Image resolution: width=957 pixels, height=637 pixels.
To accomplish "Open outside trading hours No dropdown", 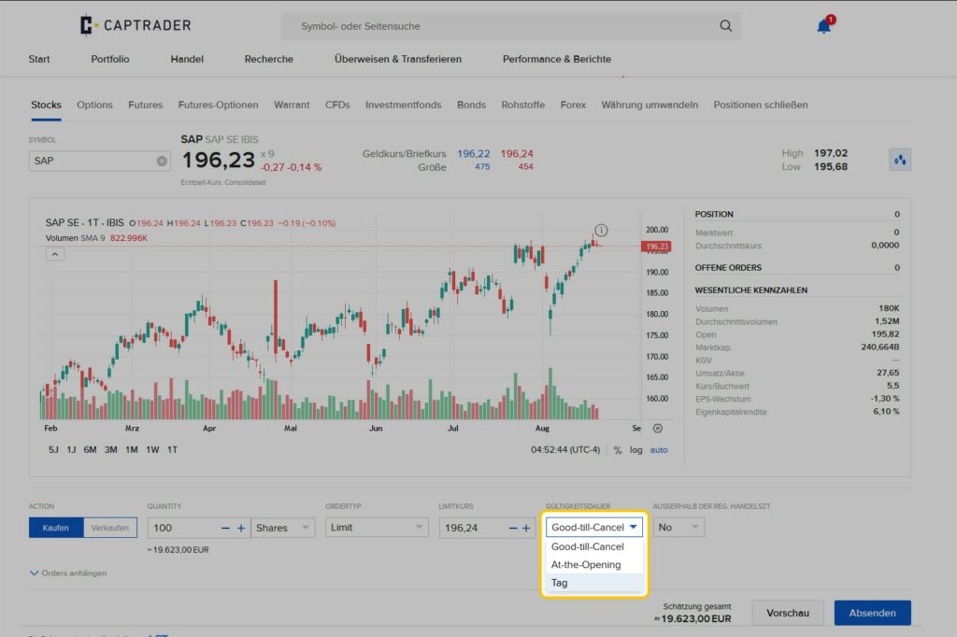I will click(678, 527).
